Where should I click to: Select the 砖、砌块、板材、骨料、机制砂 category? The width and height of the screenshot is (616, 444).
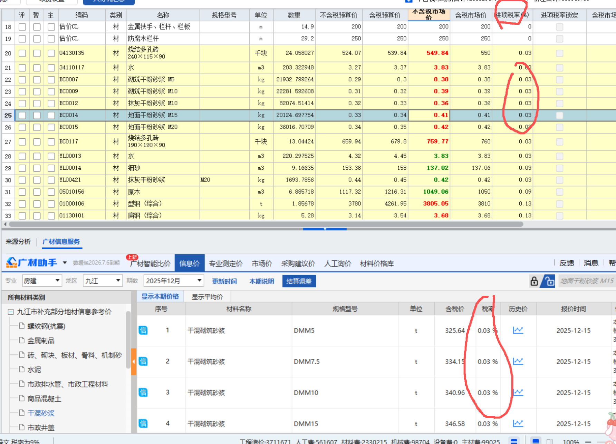(75, 355)
